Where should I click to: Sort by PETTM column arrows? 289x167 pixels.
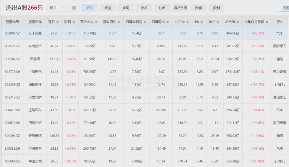tap(187, 22)
